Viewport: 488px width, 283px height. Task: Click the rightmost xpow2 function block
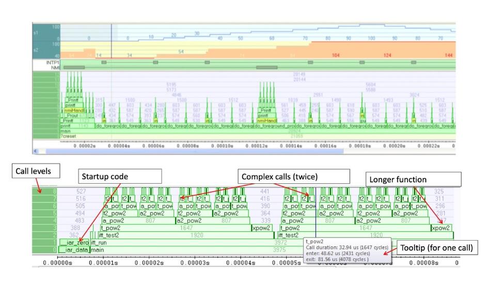(x=442, y=227)
